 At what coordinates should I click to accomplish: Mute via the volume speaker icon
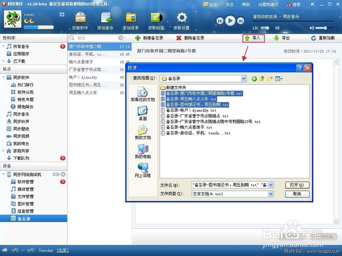tap(312, 28)
